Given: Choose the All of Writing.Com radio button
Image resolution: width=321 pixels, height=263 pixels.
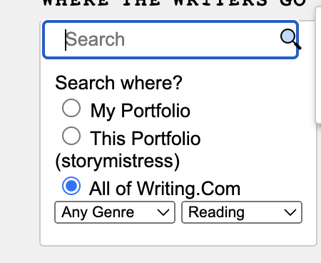Looking at the screenshot, I should tap(71, 186).
